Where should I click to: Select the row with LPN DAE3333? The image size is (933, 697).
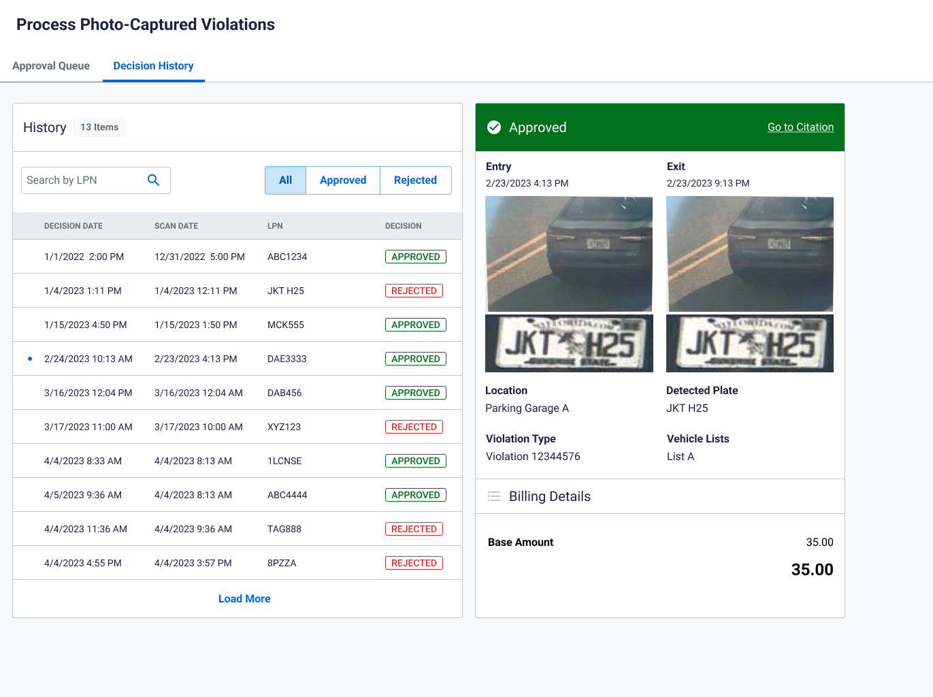(287, 359)
